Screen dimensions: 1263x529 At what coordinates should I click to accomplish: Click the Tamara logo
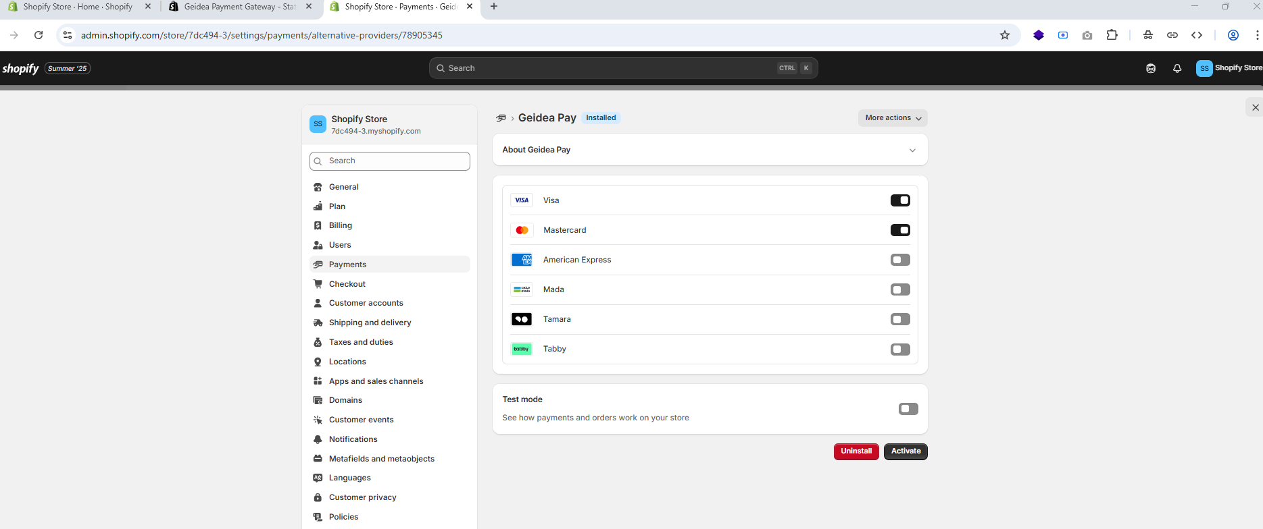tap(522, 319)
